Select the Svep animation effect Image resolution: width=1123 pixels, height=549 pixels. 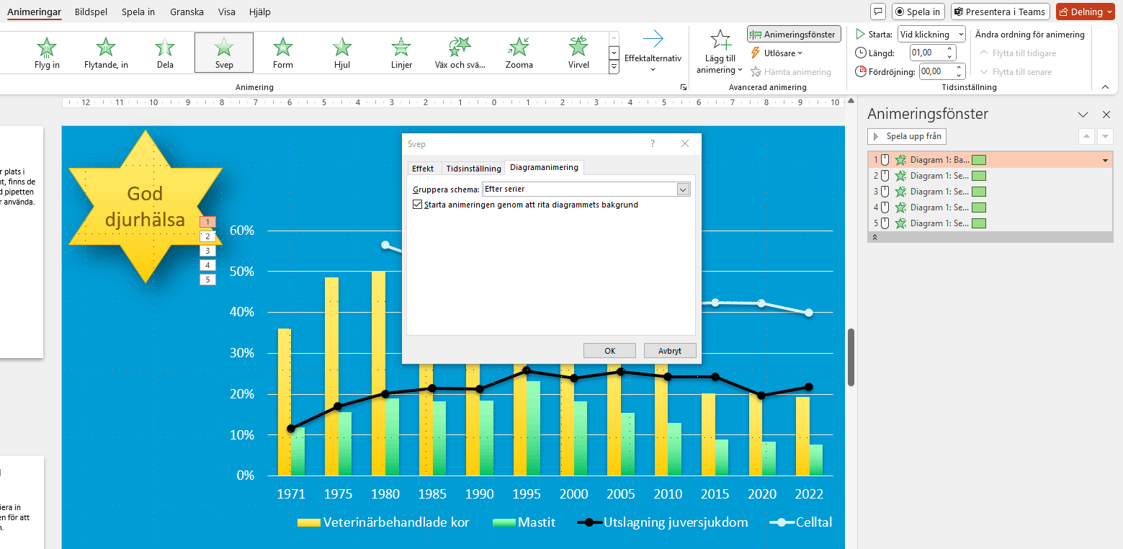224,53
